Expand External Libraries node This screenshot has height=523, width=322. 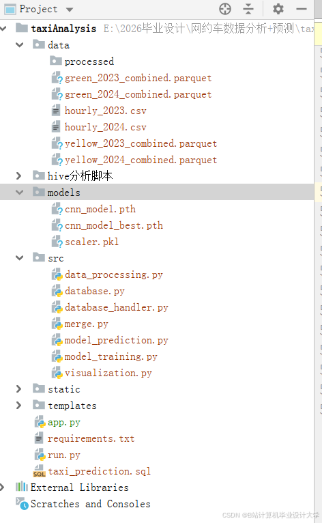[2, 487]
